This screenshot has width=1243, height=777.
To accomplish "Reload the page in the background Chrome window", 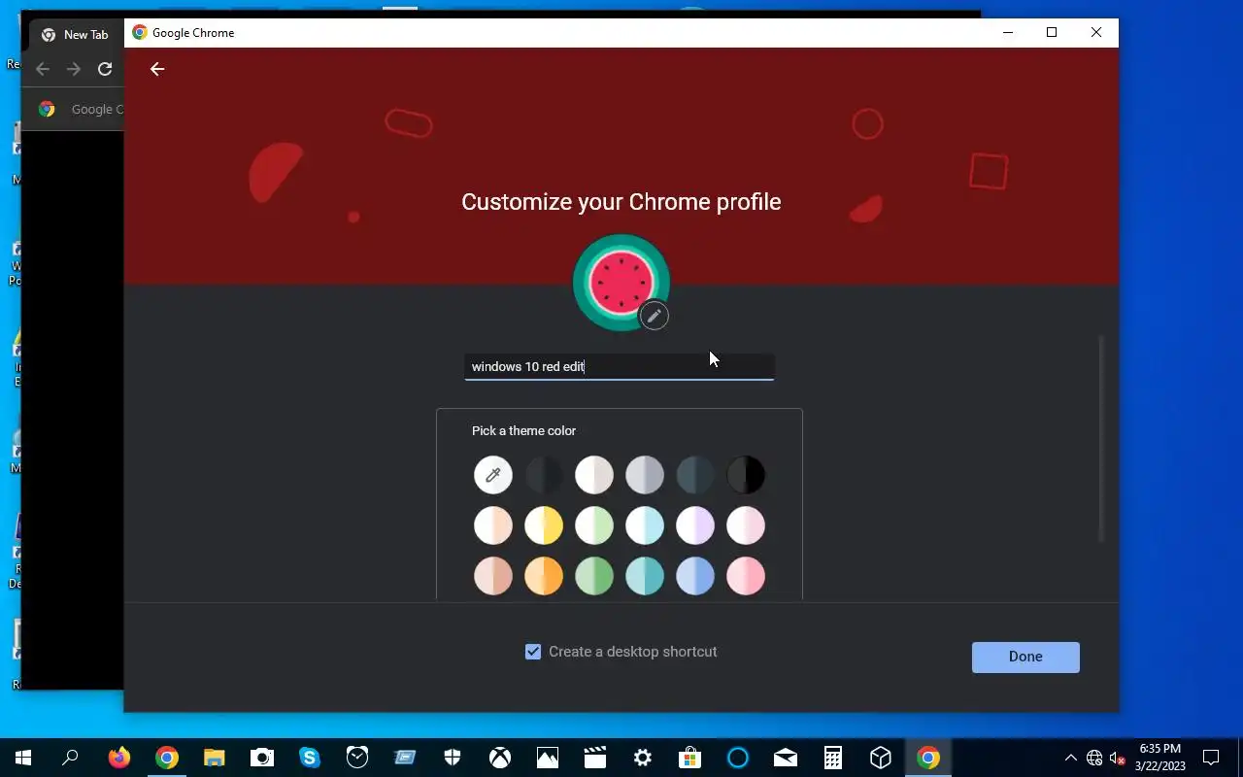I will (105, 69).
